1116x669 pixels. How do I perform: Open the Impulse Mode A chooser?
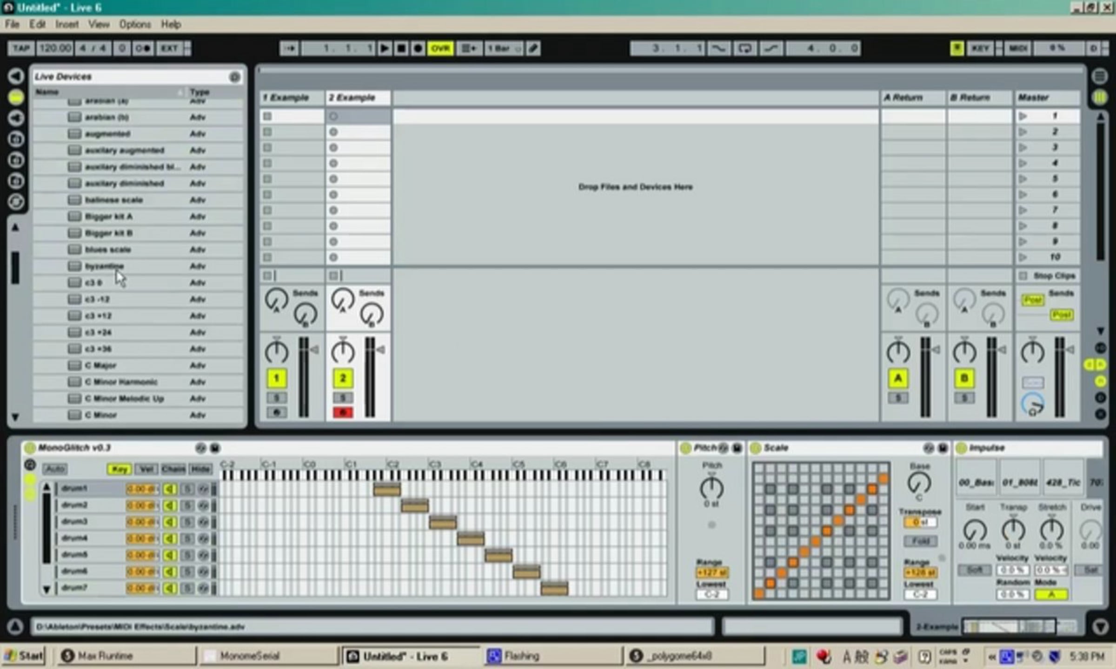[x=1051, y=595]
